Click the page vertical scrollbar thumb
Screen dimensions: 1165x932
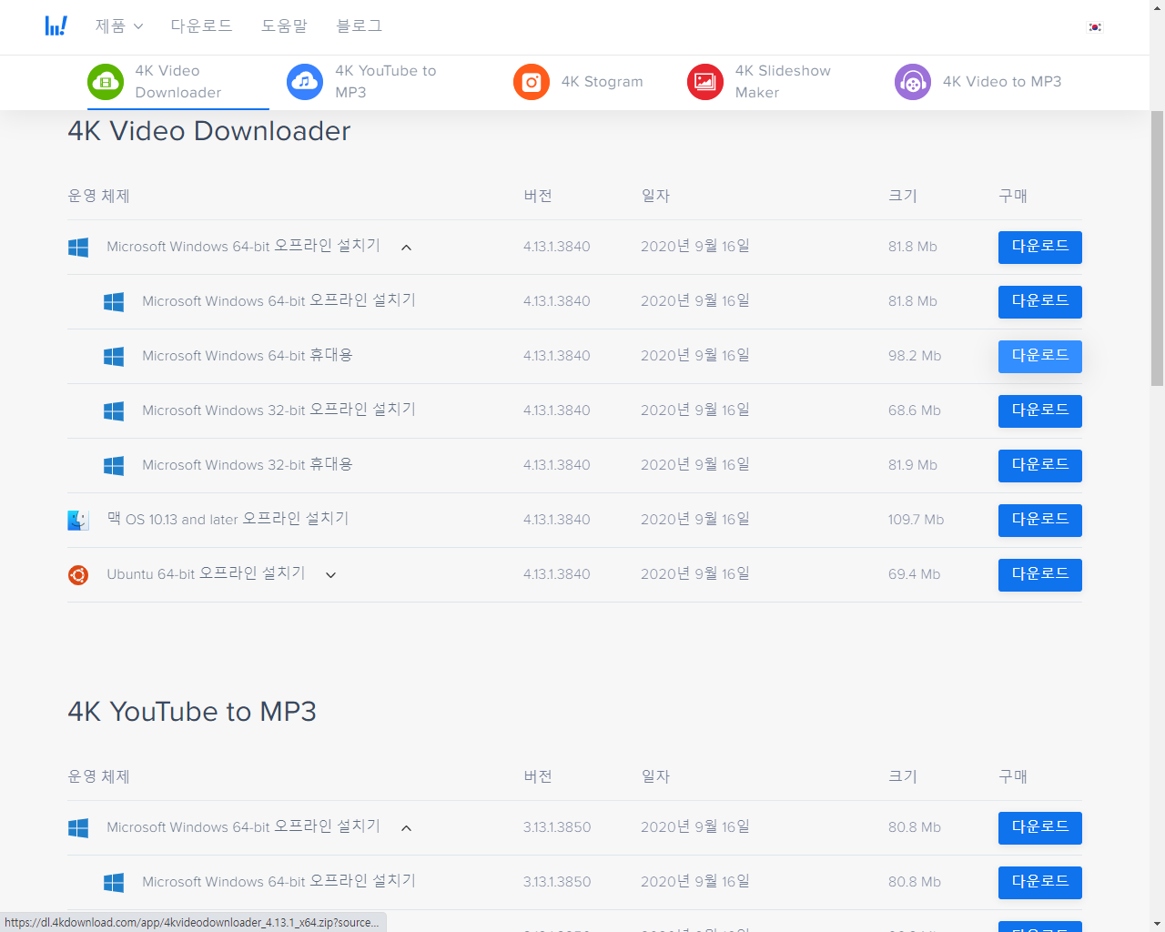point(1157,248)
